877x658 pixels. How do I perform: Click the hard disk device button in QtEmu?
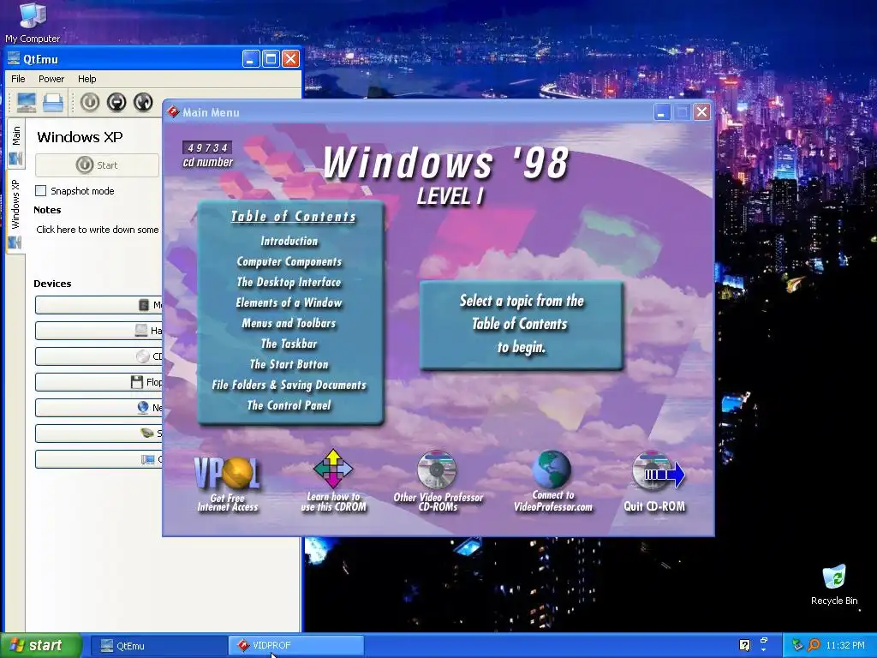click(98, 331)
